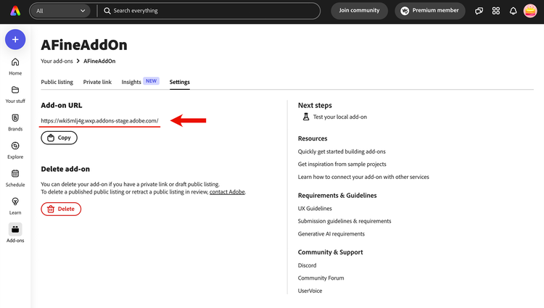
Task: Copy the add-on URL
Action: (59, 138)
